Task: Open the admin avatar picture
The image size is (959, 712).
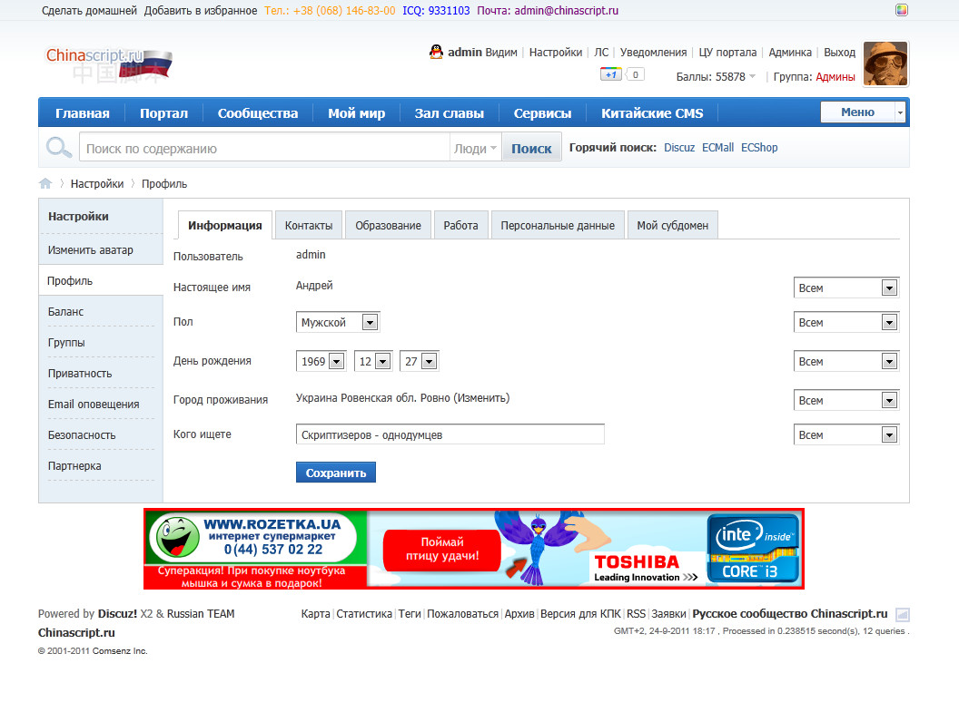Action: (x=885, y=63)
